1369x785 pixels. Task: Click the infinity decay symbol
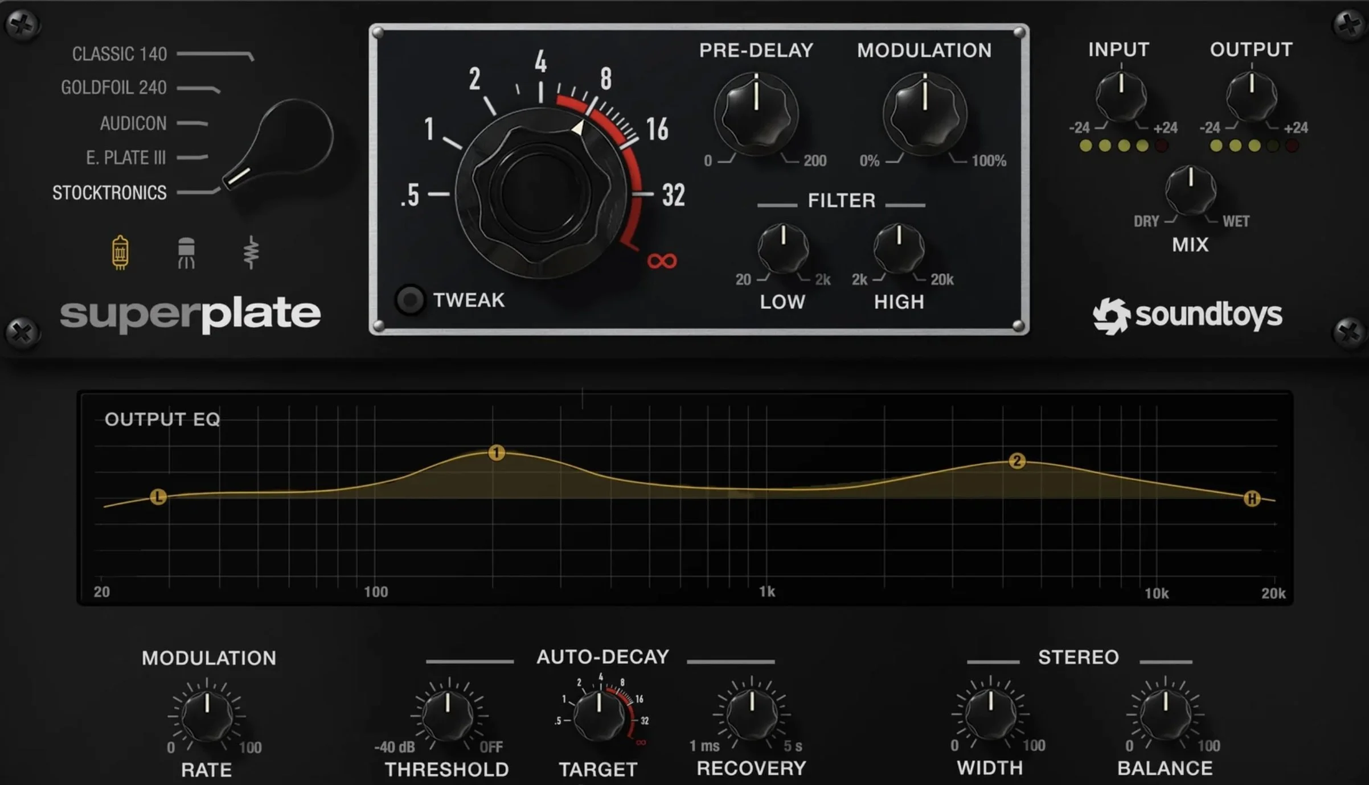(x=662, y=261)
